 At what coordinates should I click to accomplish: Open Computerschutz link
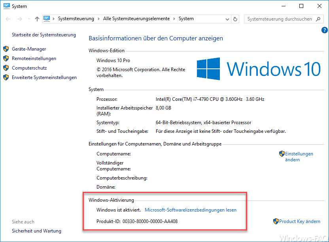(x=29, y=68)
